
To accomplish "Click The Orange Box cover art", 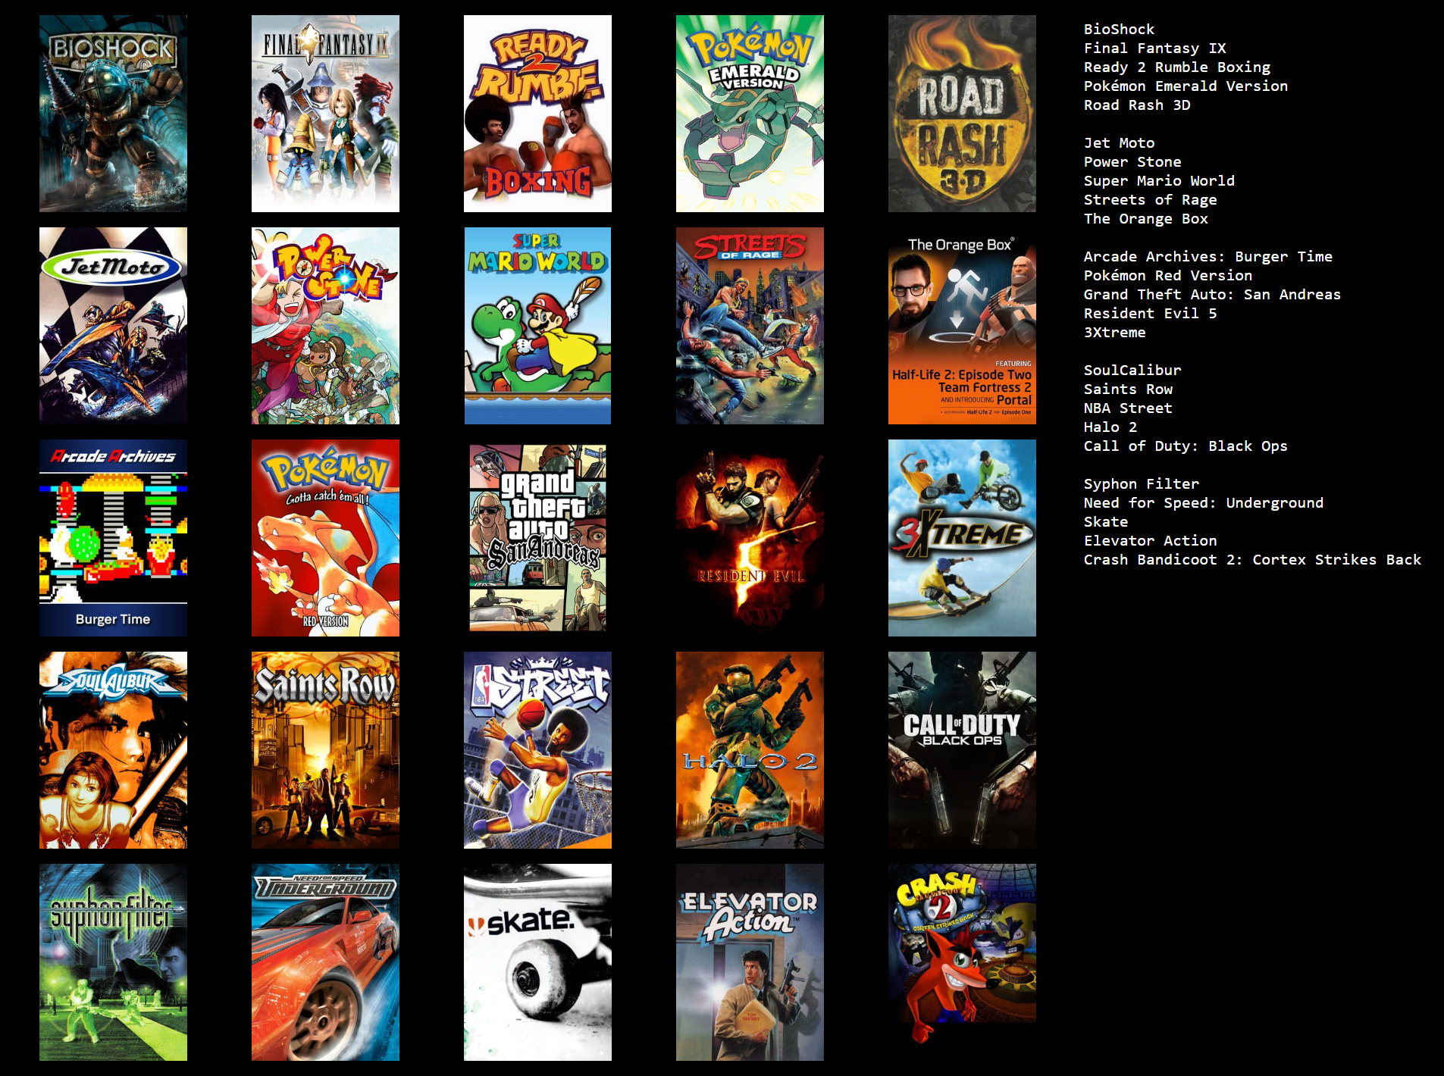I will (x=962, y=326).
